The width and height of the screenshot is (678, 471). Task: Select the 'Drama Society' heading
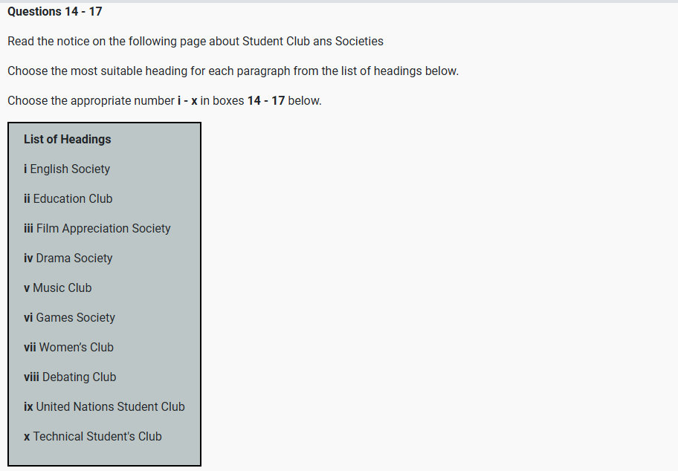click(x=74, y=258)
